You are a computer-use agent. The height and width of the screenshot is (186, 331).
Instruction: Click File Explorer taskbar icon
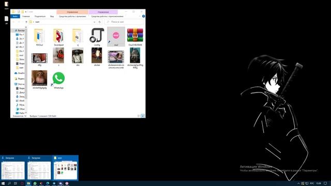point(28,183)
